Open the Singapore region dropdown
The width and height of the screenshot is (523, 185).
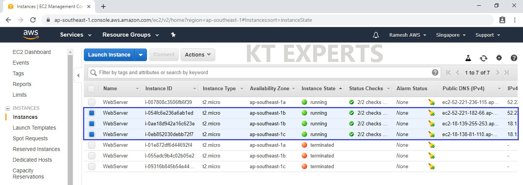click(x=451, y=35)
